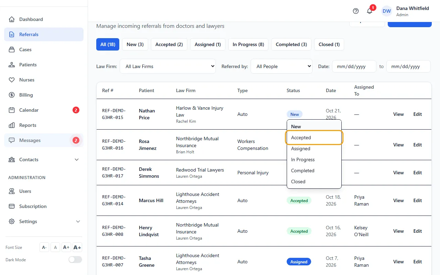Open Patients in the sidebar

point(44,65)
